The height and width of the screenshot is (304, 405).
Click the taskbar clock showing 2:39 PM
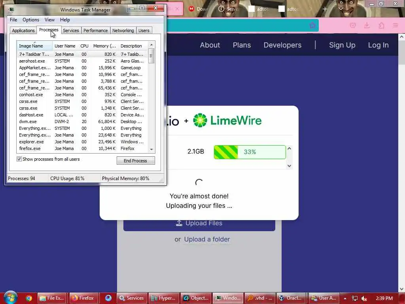coord(384,298)
